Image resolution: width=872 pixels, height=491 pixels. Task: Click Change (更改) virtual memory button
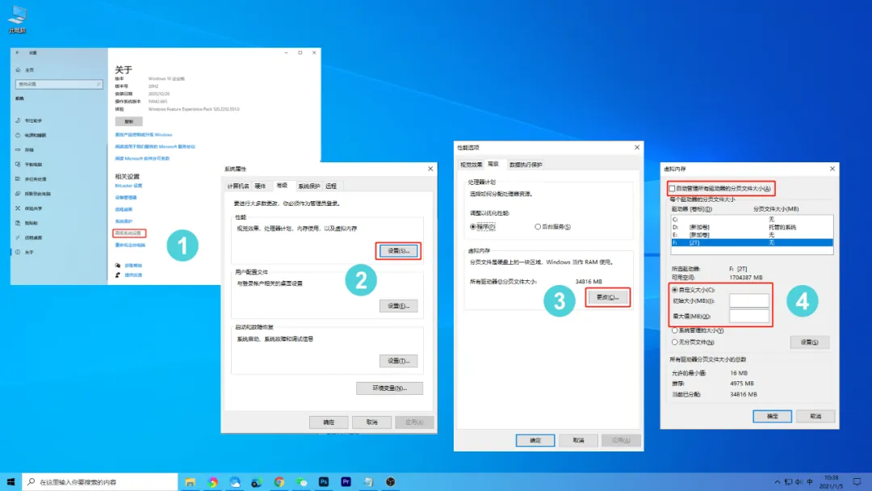coord(607,297)
